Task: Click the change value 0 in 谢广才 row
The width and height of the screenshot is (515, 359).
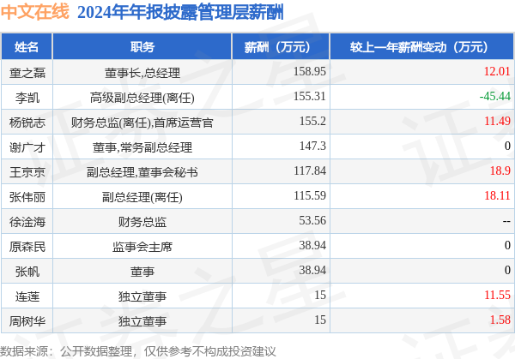Action: (x=507, y=146)
